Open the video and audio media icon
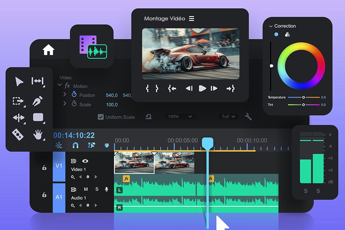Viewport: 345px width, 230px height. [93, 47]
